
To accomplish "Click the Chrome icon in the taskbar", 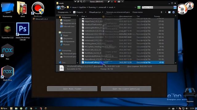I will tap(31, 108).
